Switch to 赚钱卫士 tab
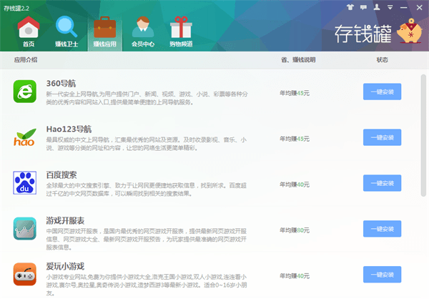429x299 pixels. coord(67,31)
